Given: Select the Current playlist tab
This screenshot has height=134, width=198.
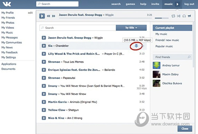Looking at the screenshot, I should pos(172,28).
